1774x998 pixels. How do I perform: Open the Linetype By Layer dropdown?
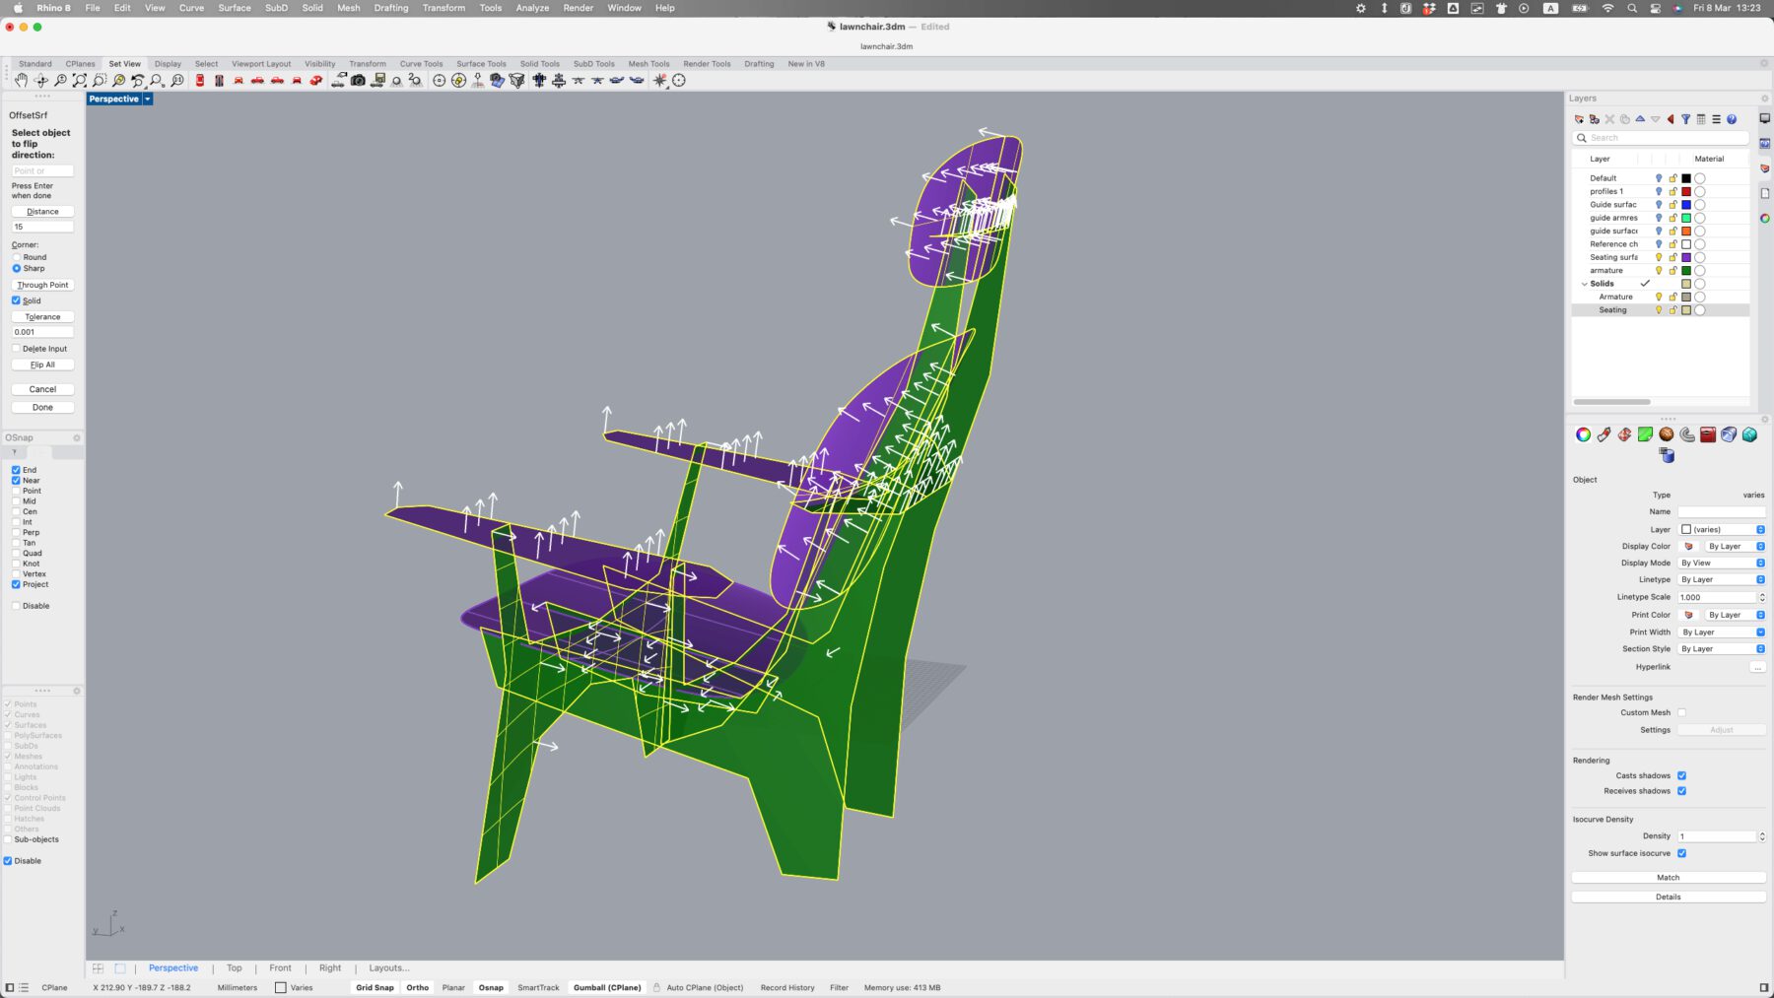(1722, 579)
